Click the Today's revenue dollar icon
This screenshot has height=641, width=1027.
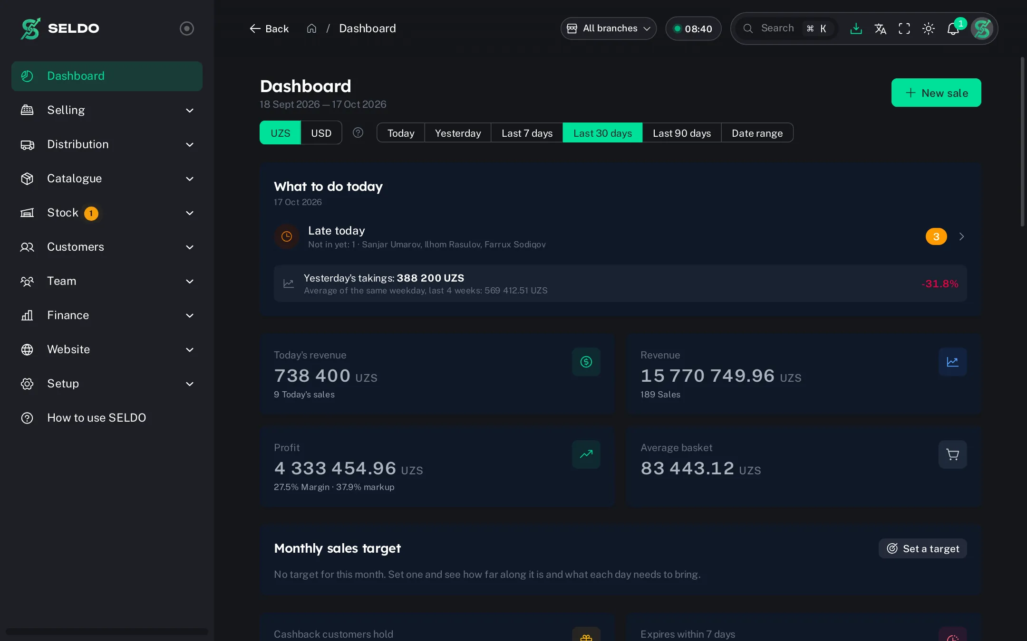coord(586,362)
